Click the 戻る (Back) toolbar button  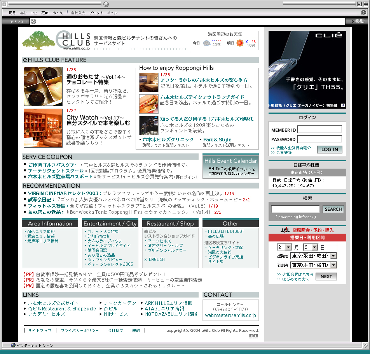coord(12,13)
